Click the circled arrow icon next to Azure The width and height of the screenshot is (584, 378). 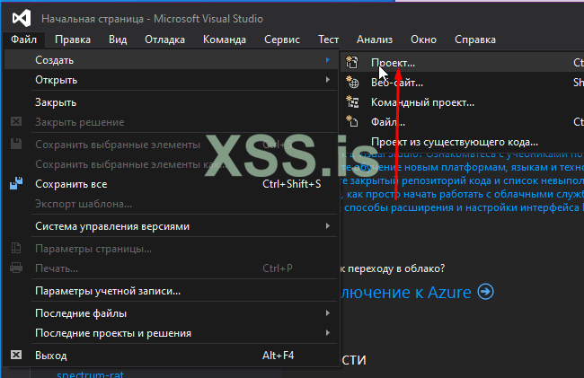(x=486, y=292)
